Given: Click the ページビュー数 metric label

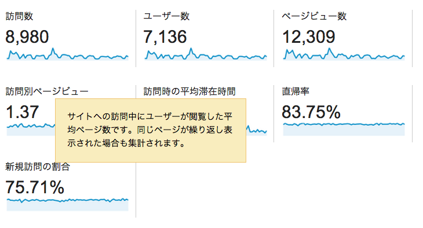Looking at the screenshot, I should pos(314,16).
